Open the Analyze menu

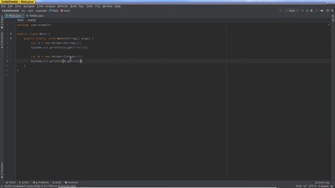click(x=50, y=6)
